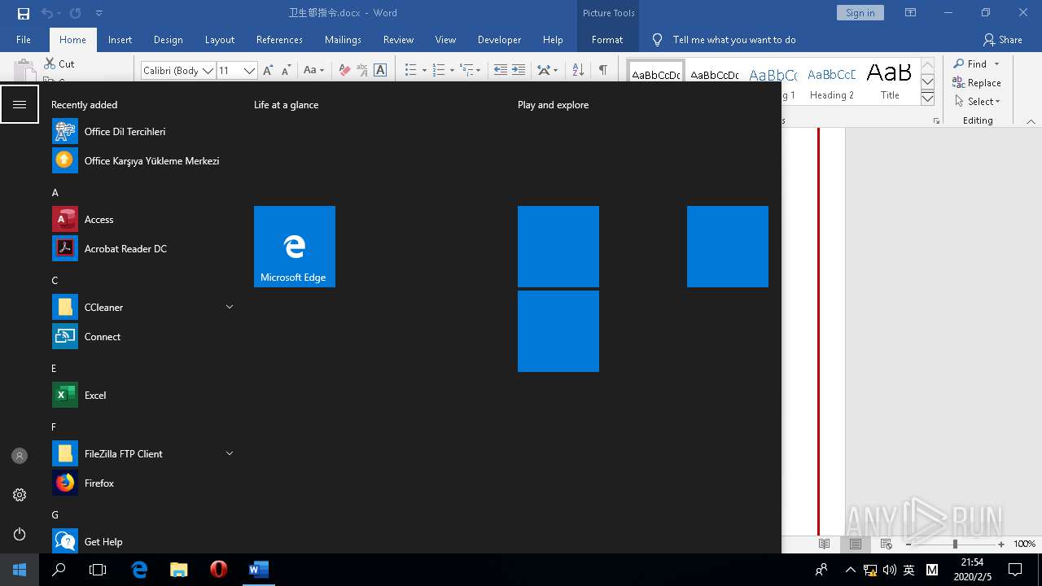The width and height of the screenshot is (1042, 586).
Task: Click the Share button
Action: (1002, 39)
